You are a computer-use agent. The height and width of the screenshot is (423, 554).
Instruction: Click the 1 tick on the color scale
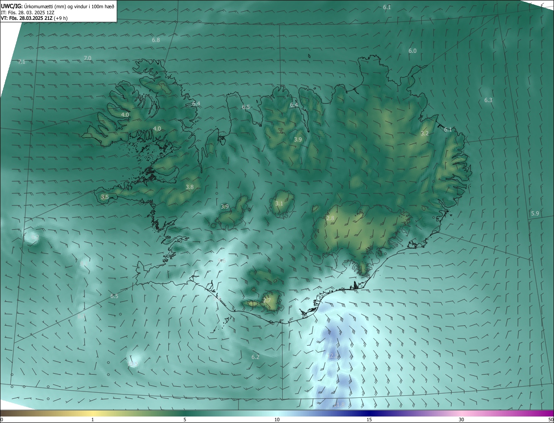pos(93,420)
